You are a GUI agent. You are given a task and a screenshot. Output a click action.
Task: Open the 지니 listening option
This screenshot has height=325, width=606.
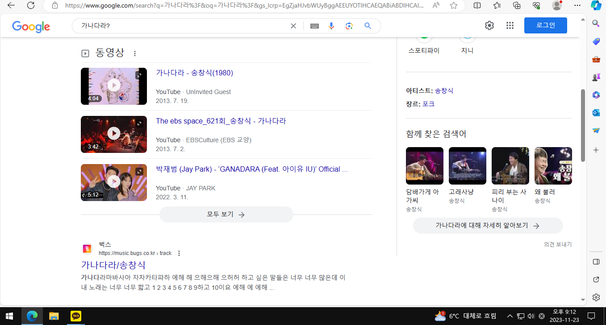tap(467, 45)
